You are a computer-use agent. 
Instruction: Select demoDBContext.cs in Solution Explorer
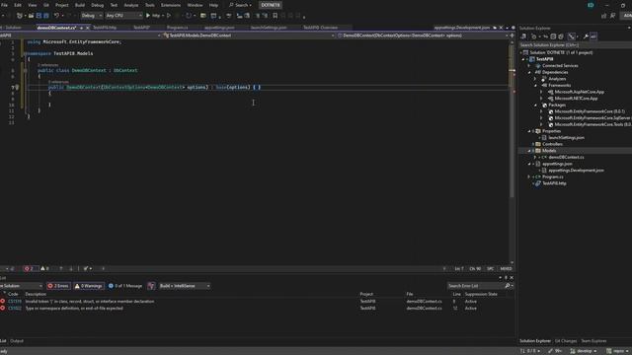pyautogui.click(x=566, y=158)
